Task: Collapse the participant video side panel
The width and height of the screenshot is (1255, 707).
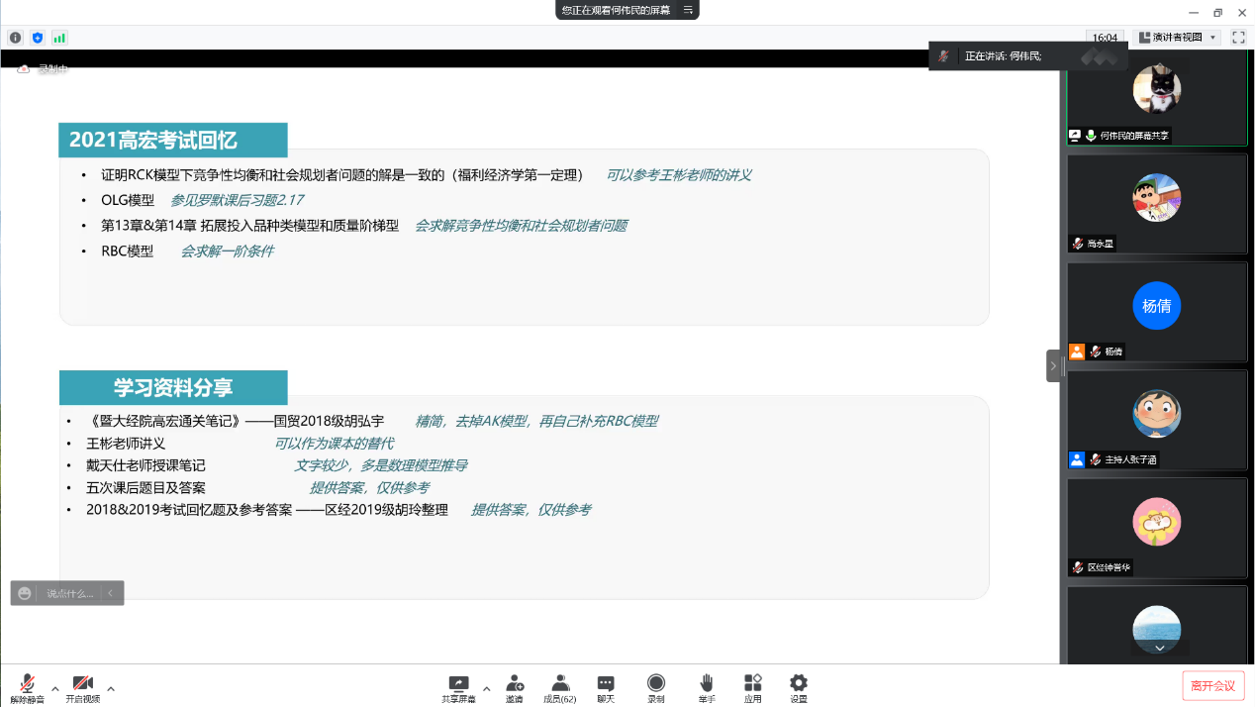Action: click(1053, 365)
